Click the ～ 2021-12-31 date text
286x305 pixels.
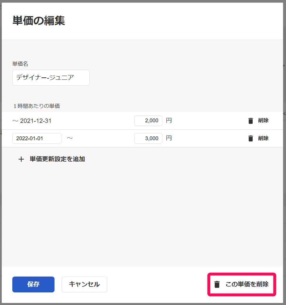click(x=32, y=121)
